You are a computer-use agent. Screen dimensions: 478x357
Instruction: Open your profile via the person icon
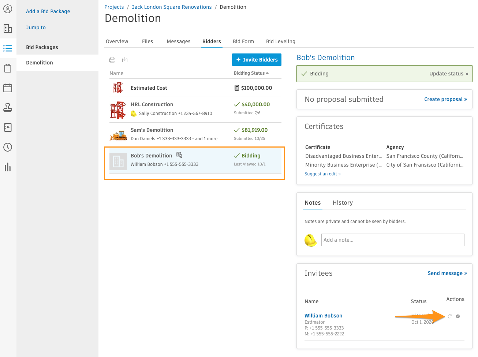tap(8, 9)
